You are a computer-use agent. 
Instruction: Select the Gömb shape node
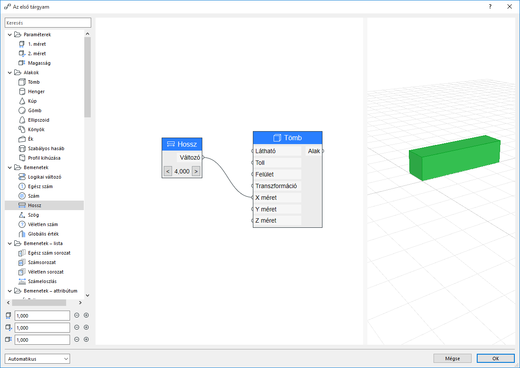[32, 110]
